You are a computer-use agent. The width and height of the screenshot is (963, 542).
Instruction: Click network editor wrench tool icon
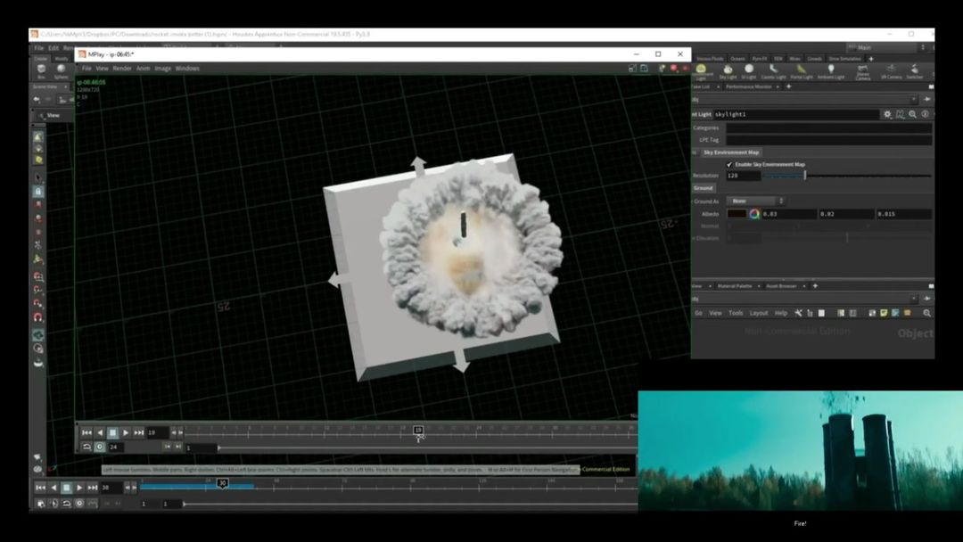[x=798, y=313]
